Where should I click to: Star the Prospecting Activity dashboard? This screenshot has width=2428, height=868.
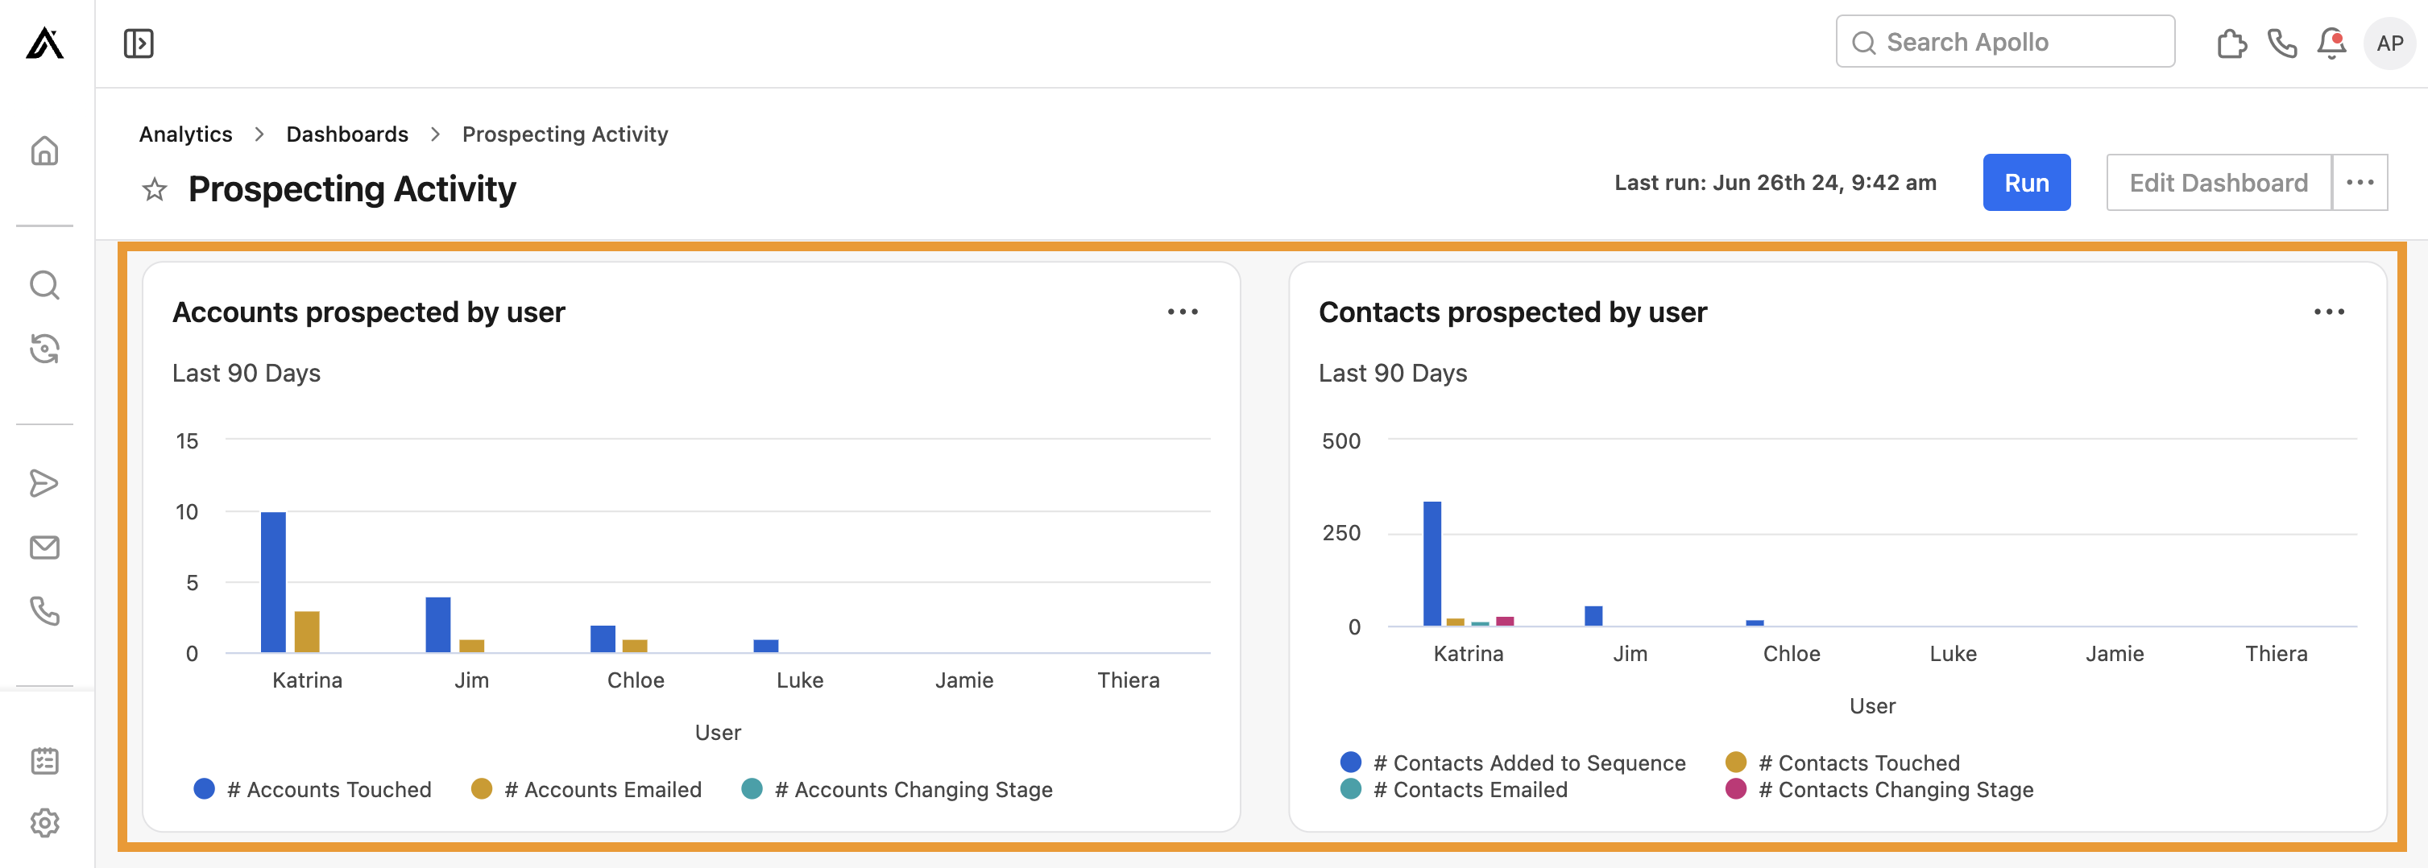pos(155,189)
